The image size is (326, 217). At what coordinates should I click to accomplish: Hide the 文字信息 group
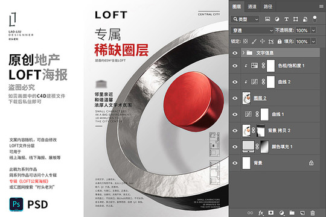click(x=235, y=53)
